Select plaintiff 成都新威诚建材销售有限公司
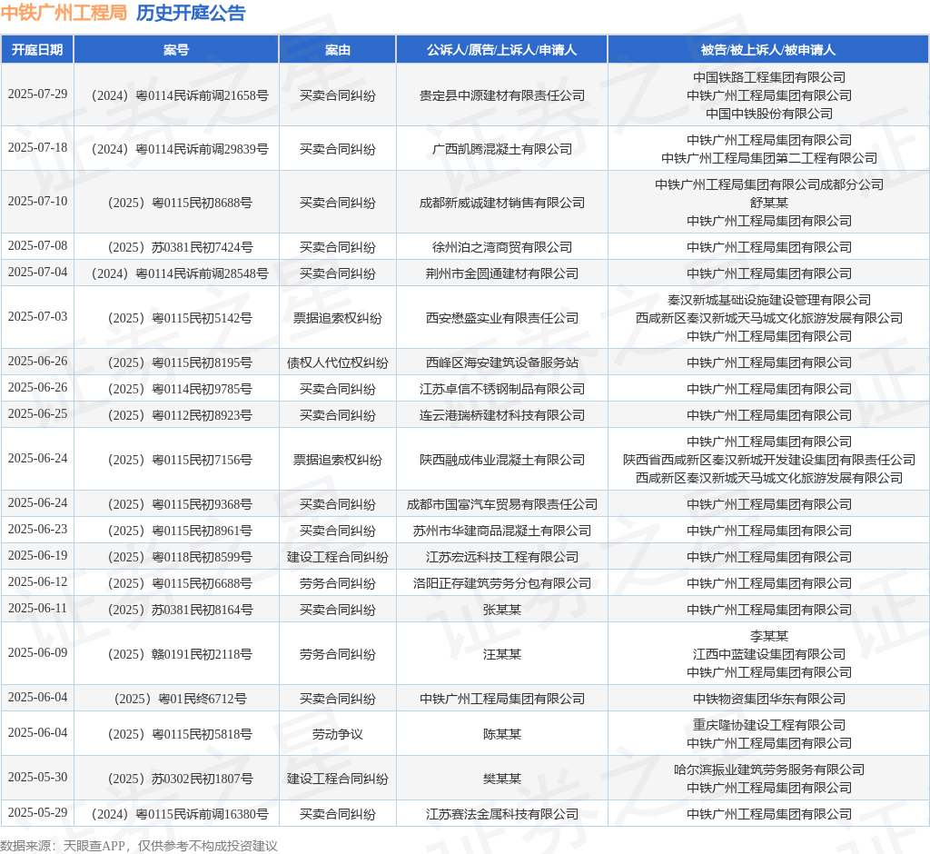 [501, 203]
